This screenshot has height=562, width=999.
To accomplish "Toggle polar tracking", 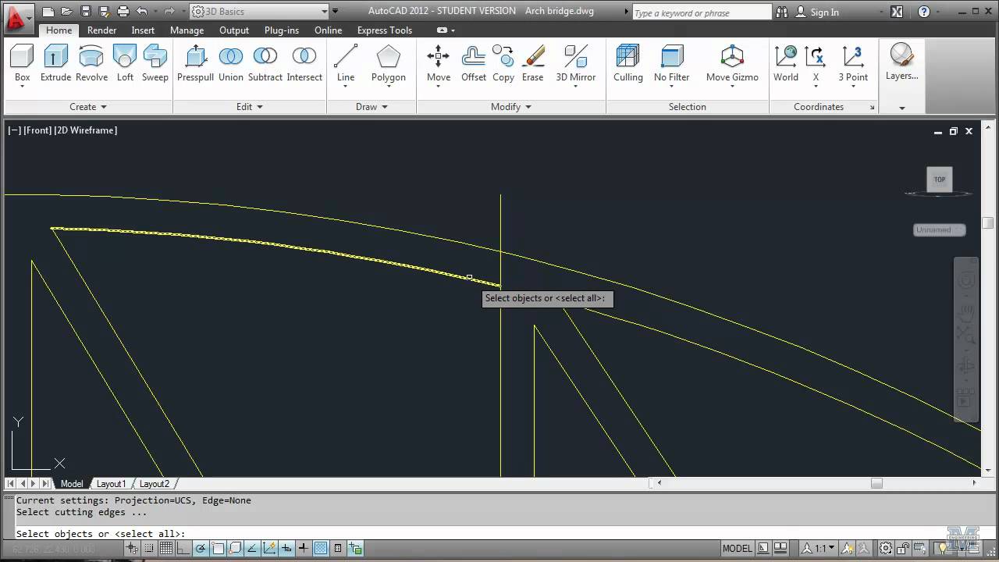I will point(201,548).
